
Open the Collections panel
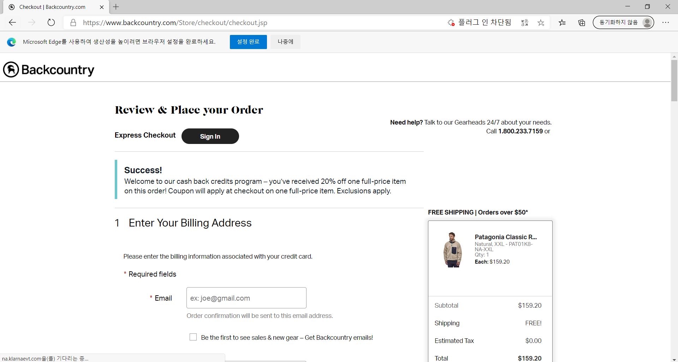point(582,23)
